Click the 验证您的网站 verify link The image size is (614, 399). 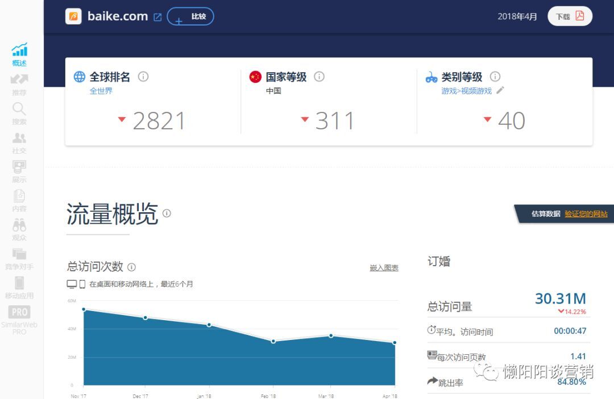pos(586,214)
